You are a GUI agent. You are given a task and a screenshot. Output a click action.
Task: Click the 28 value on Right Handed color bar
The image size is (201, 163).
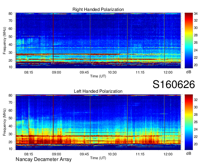(x=196, y=35)
